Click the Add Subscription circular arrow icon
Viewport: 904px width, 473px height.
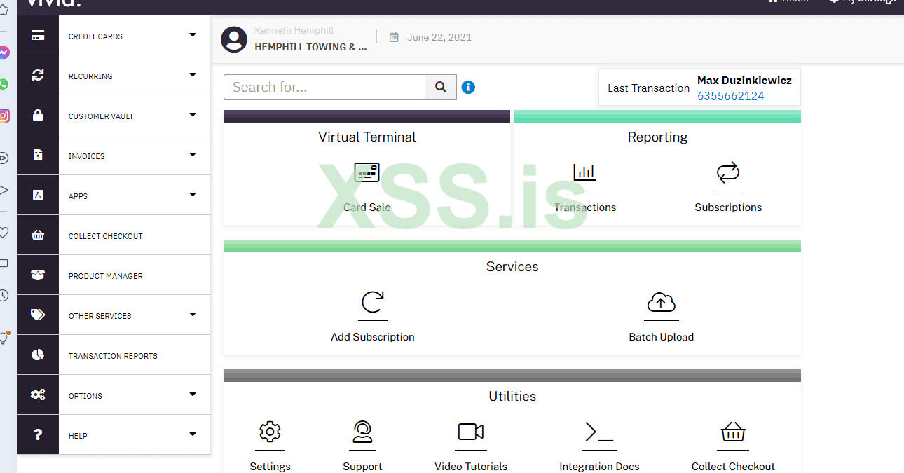coord(373,302)
